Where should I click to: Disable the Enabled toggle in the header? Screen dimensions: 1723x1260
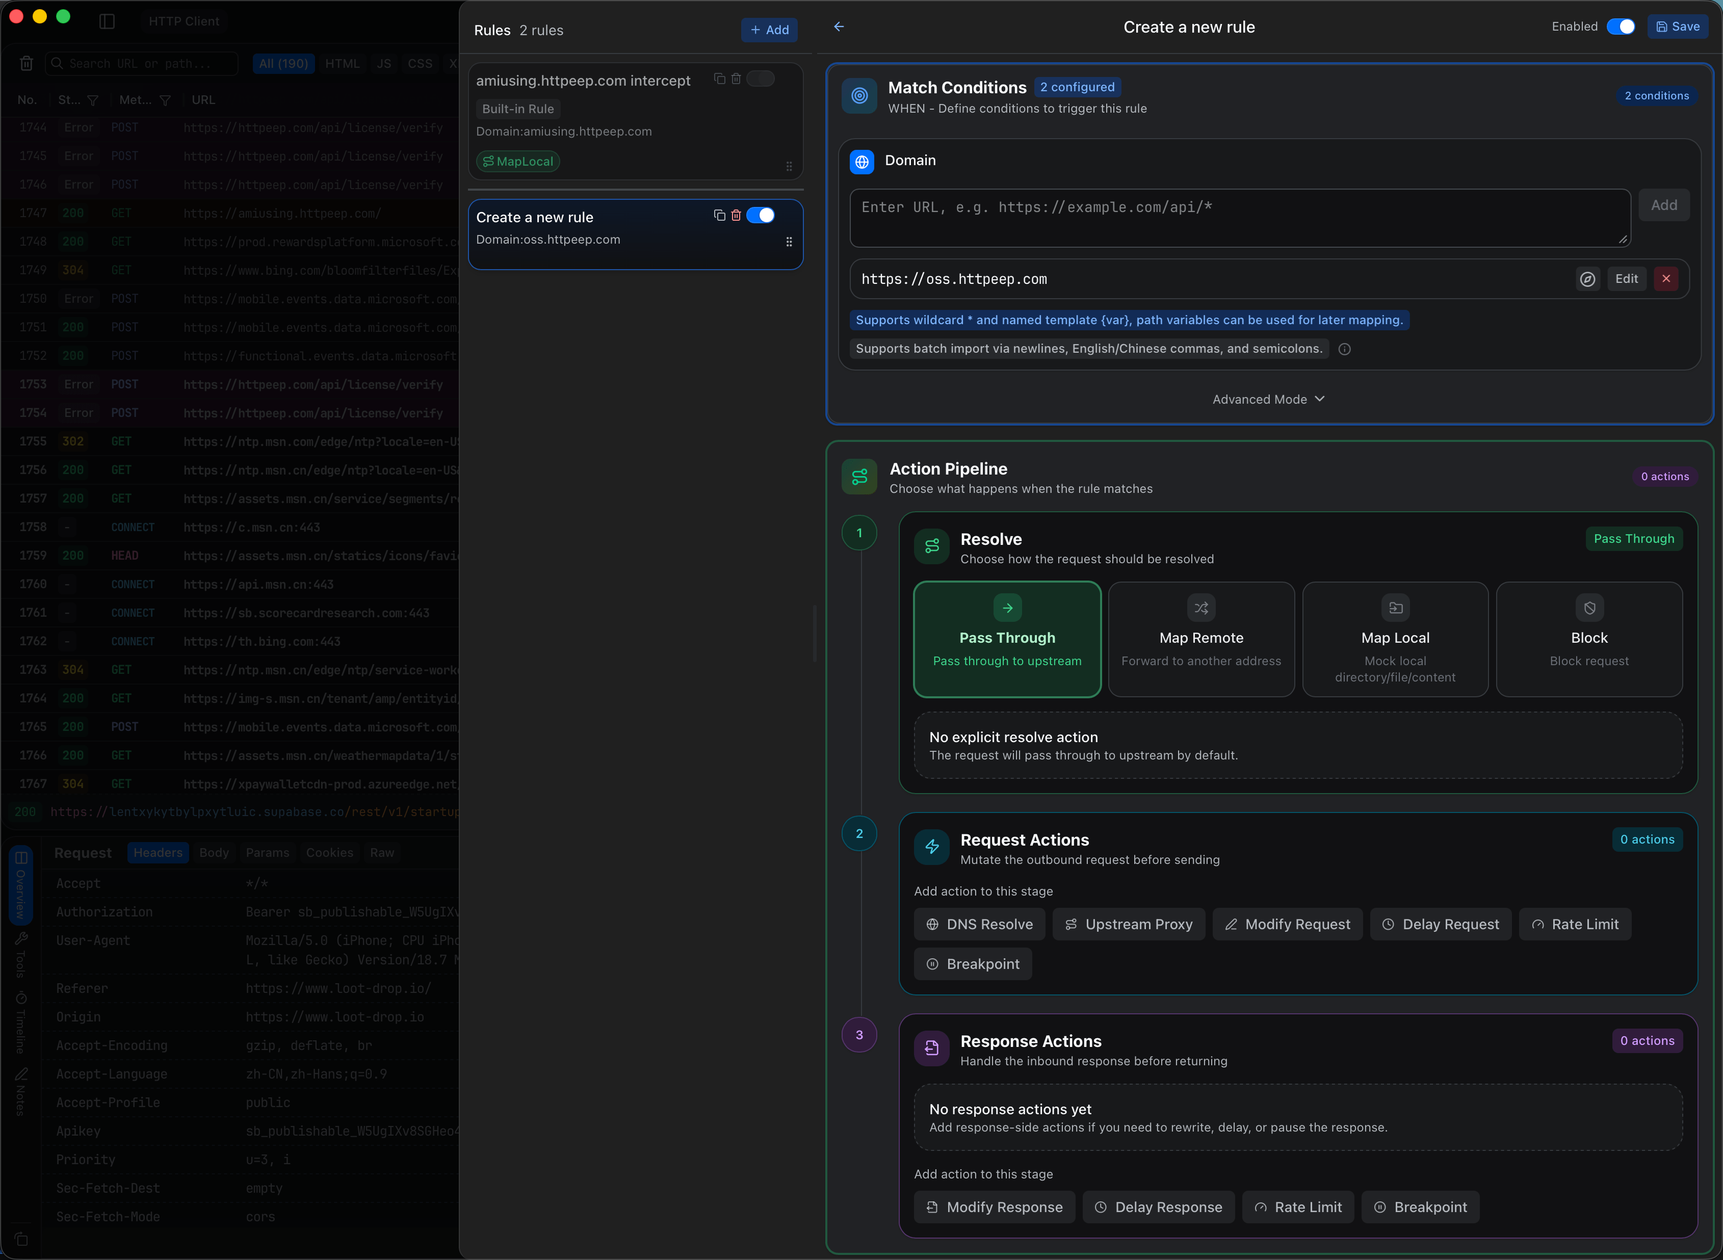[x=1620, y=27]
